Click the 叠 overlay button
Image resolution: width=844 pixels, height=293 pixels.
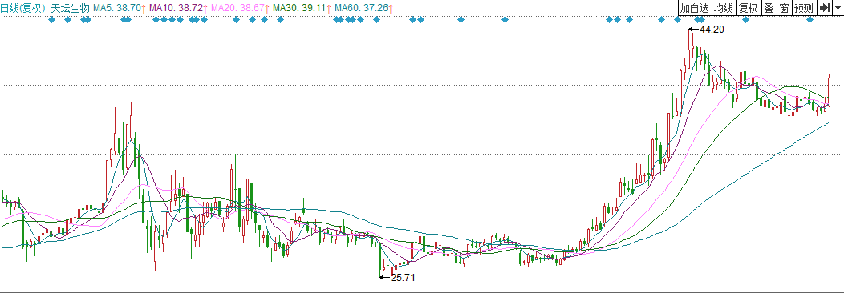point(769,8)
